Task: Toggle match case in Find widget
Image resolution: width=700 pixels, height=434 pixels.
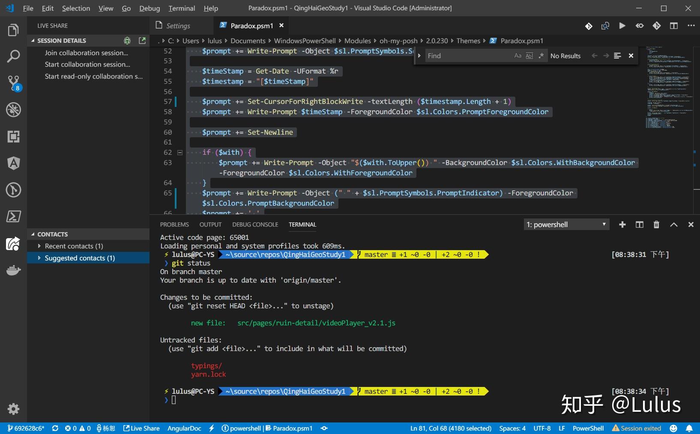Action: point(518,56)
